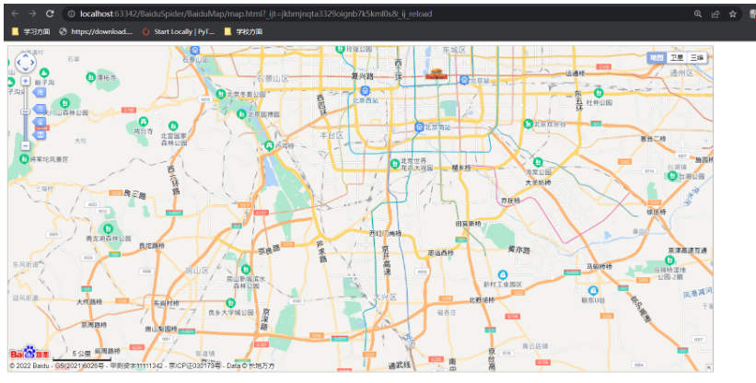Click the 大兴区 district label
Screen dimensions: 756x383
(385, 297)
